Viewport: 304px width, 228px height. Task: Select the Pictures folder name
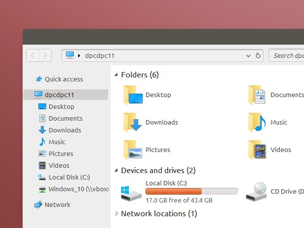point(157,150)
